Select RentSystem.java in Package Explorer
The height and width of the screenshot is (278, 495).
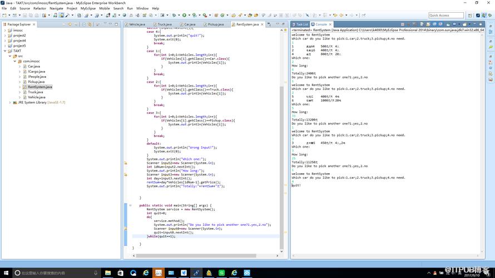(40, 87)
